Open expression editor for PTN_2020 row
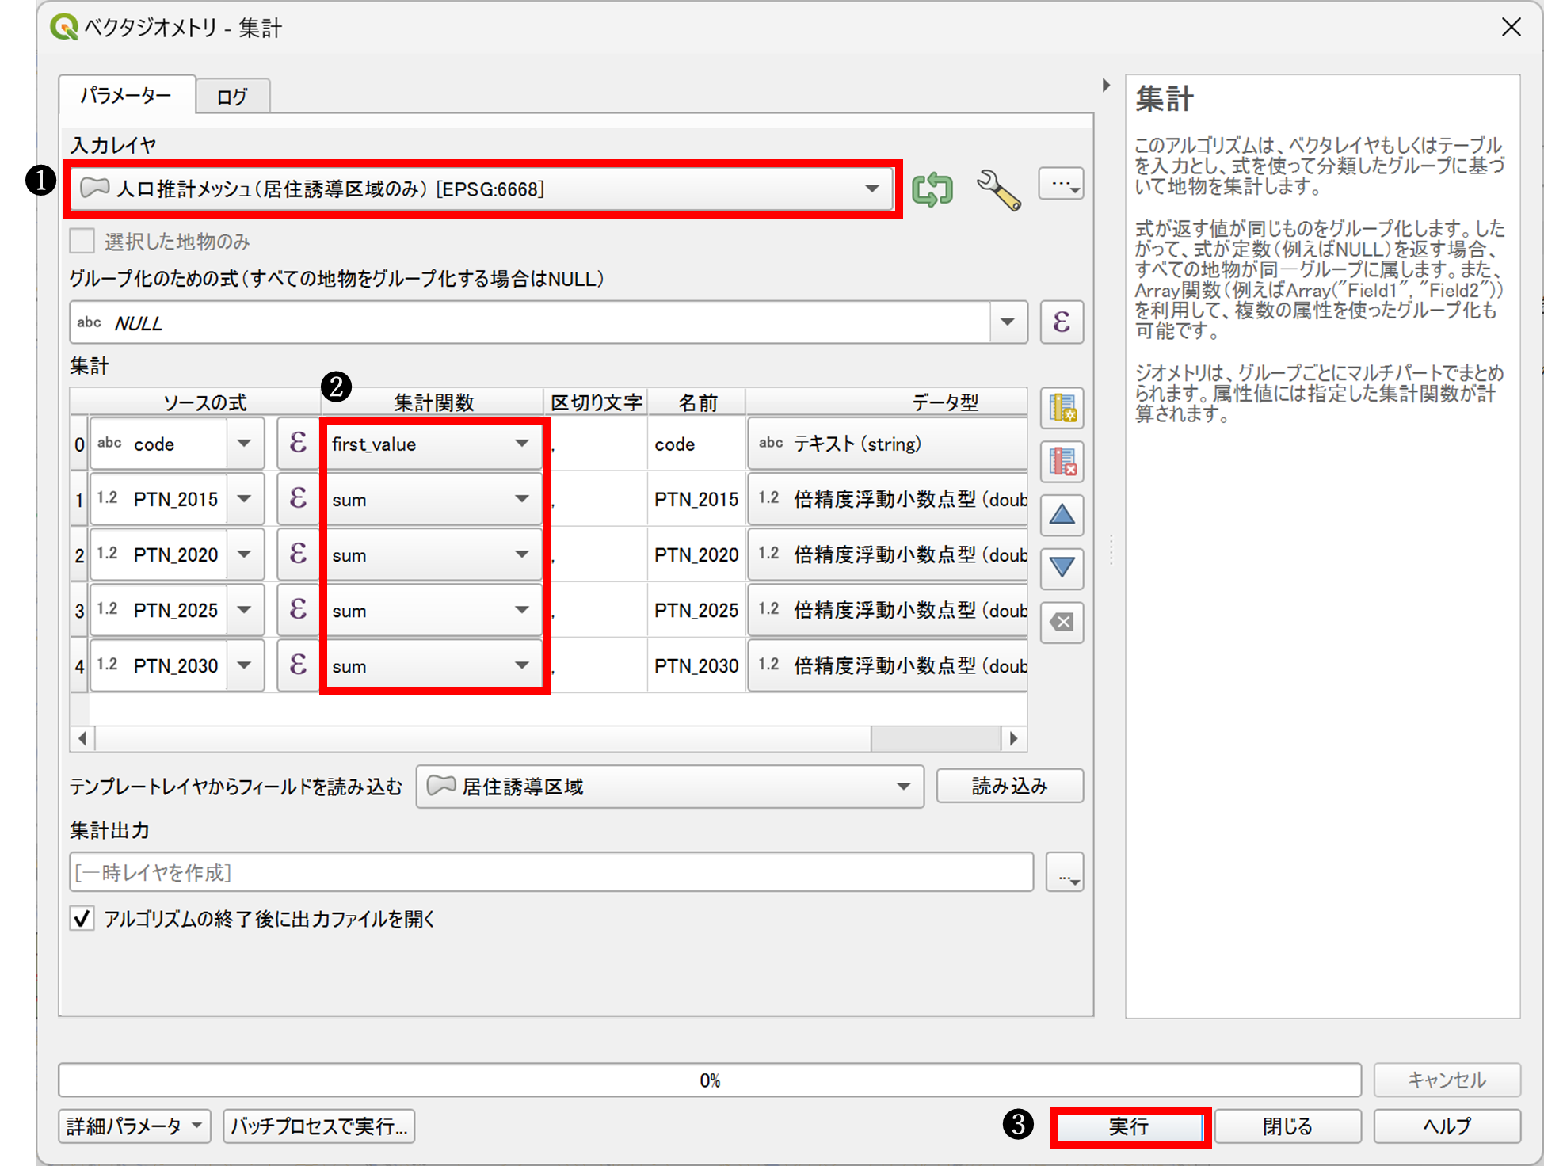 click(298, 554)
